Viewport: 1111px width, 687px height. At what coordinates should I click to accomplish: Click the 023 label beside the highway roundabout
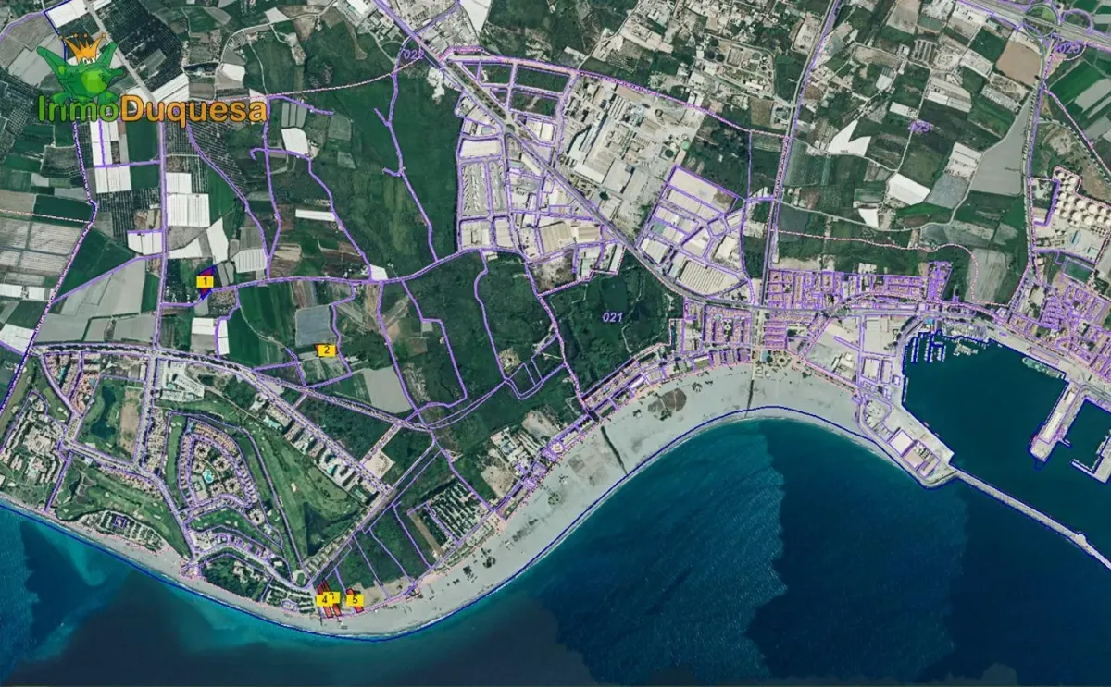[x=1068, y=47]
